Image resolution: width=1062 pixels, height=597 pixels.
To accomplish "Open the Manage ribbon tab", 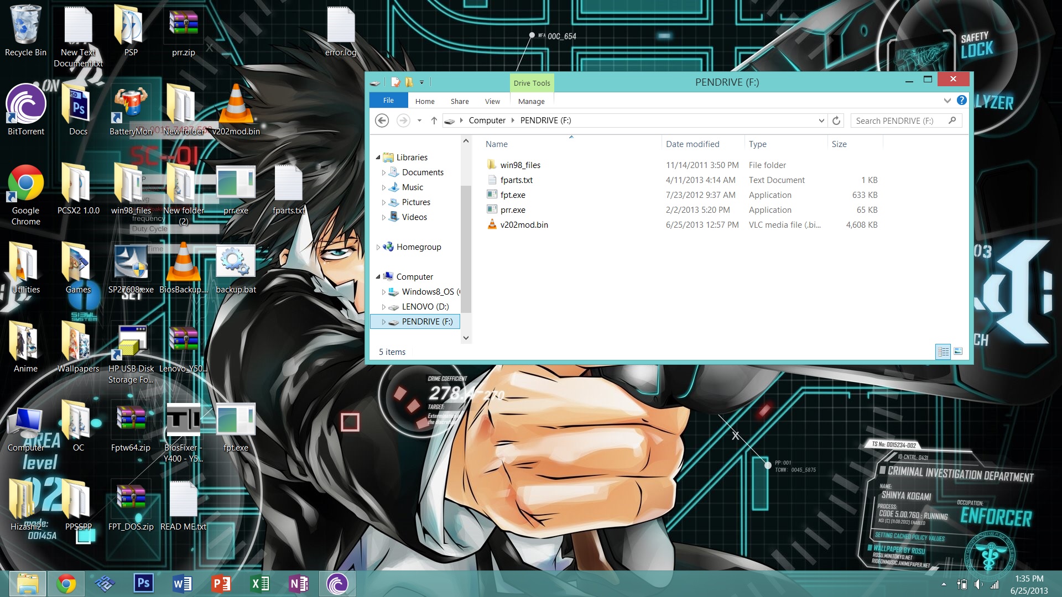I will [x=532, y=101].
